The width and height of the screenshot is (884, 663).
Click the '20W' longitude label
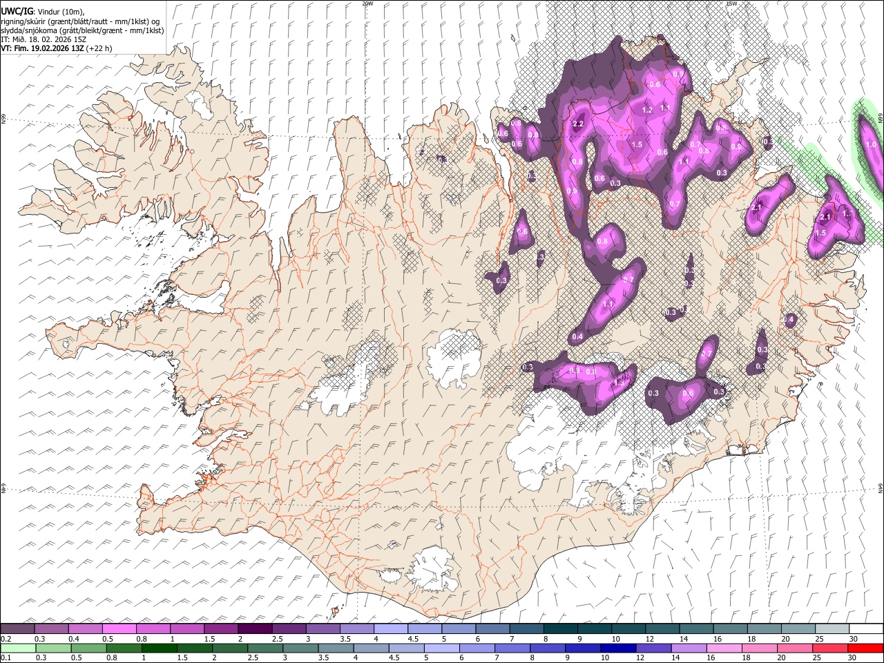tap(367, 3)
